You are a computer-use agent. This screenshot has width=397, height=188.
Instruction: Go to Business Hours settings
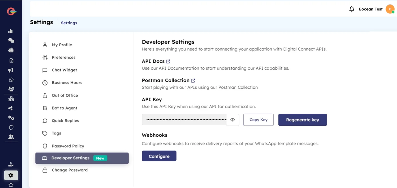(x=67, y=83)
